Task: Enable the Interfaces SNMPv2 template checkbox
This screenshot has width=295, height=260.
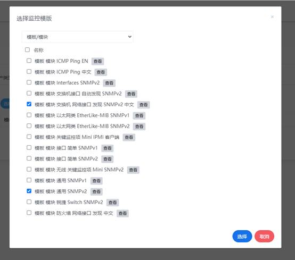Action: (29, 82)
